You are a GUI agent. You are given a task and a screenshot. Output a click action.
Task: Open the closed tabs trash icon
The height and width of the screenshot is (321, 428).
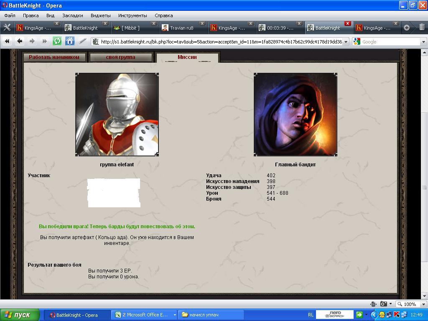422,27
